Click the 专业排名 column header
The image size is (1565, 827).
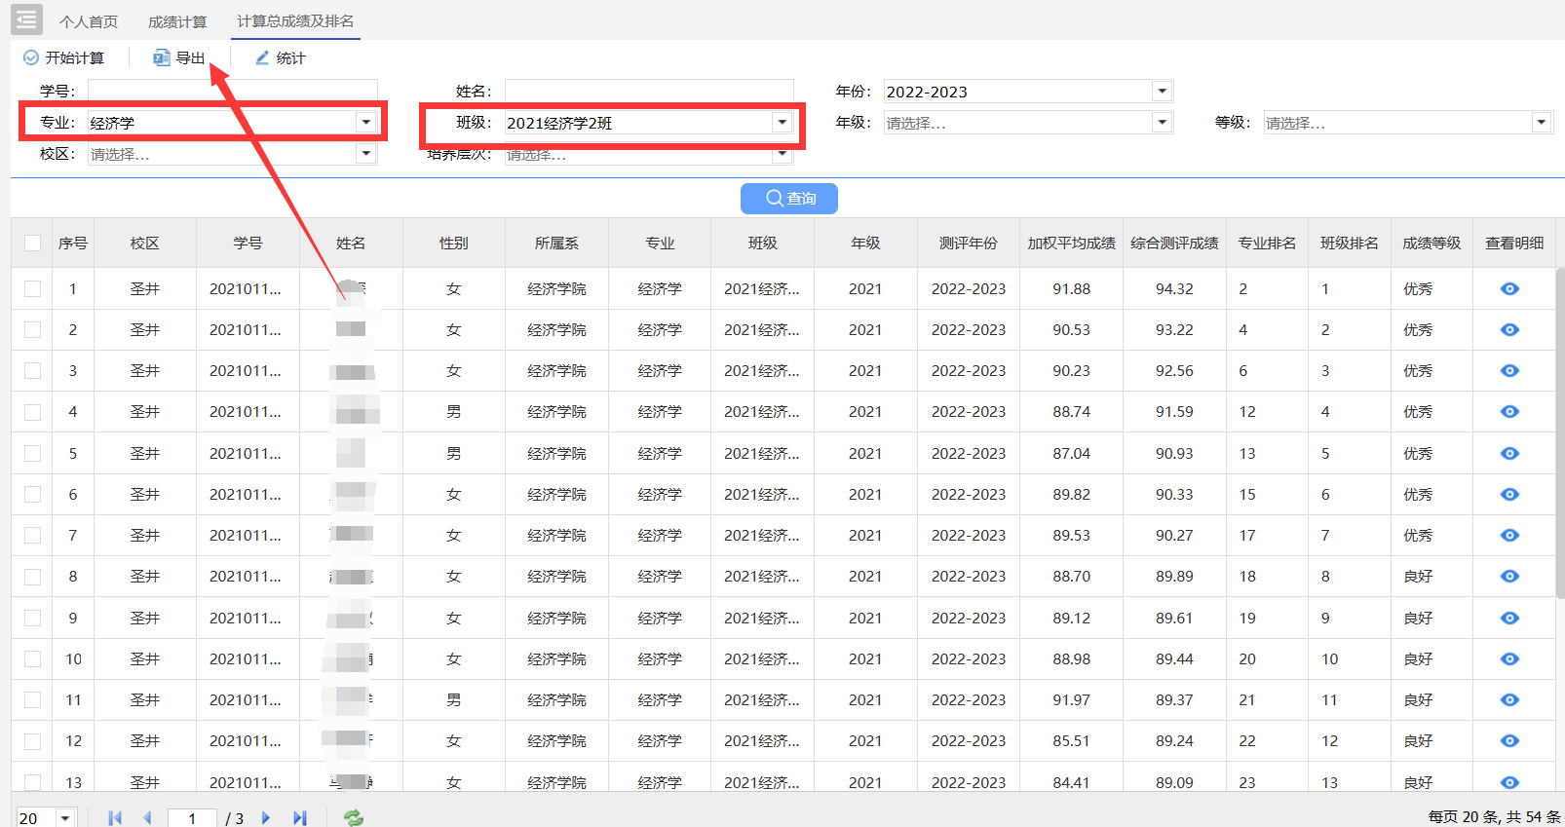point(1267,243)
